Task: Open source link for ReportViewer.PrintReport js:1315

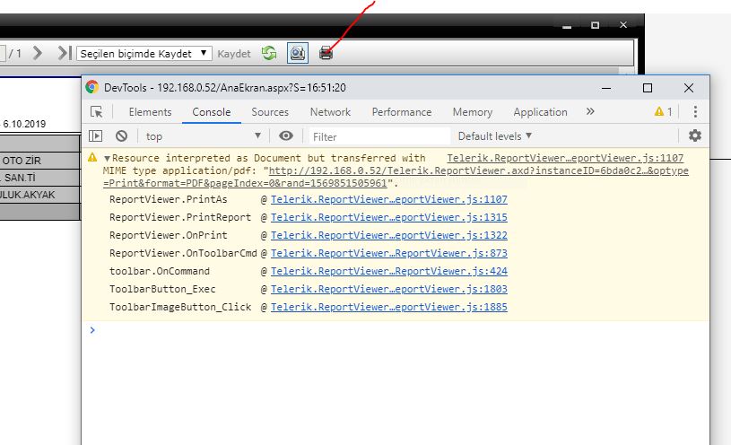Action: pyautogui.click(x=388, y=217)
